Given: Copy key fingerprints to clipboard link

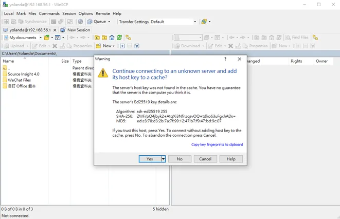Looking at the screenshot, I should [217, 144].
